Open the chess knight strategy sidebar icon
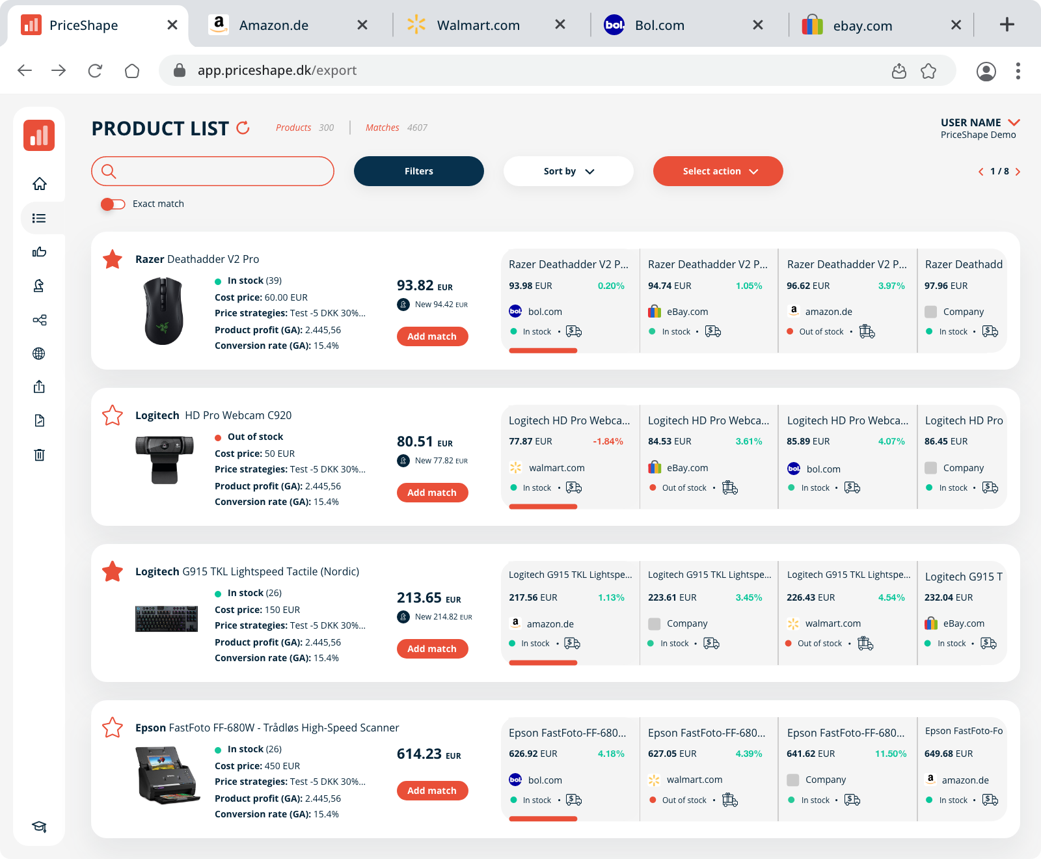The height and width of the screenshot is (859, 1041). tap(39, 286)
